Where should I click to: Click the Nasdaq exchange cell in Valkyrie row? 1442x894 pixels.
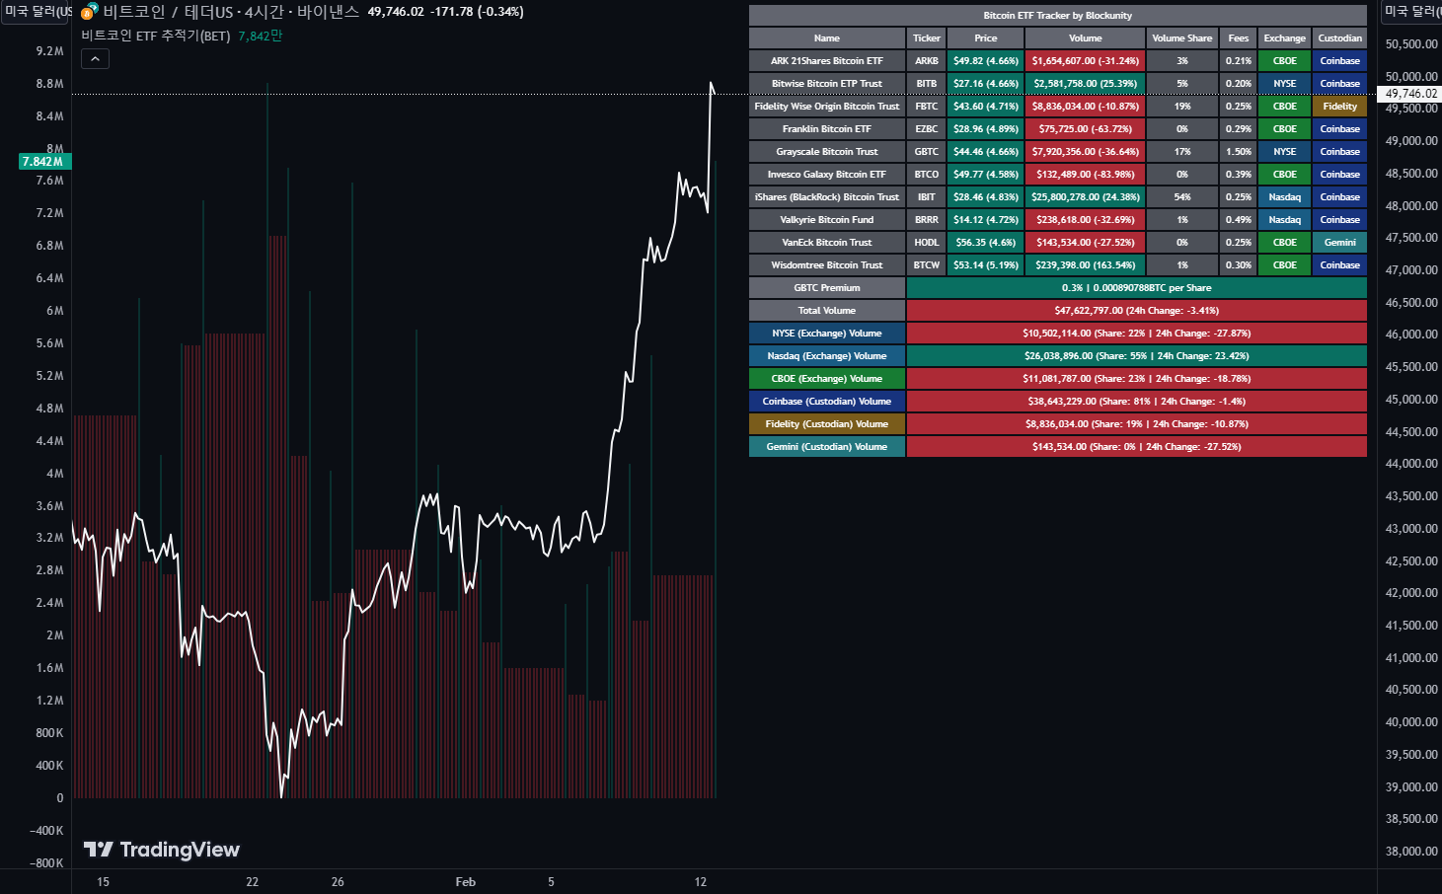pyautogui.click(x=1285, y=220)
